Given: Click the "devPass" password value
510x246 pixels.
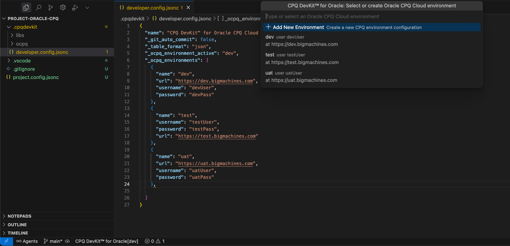Looking at the screenshot, I should pos(202,95).
